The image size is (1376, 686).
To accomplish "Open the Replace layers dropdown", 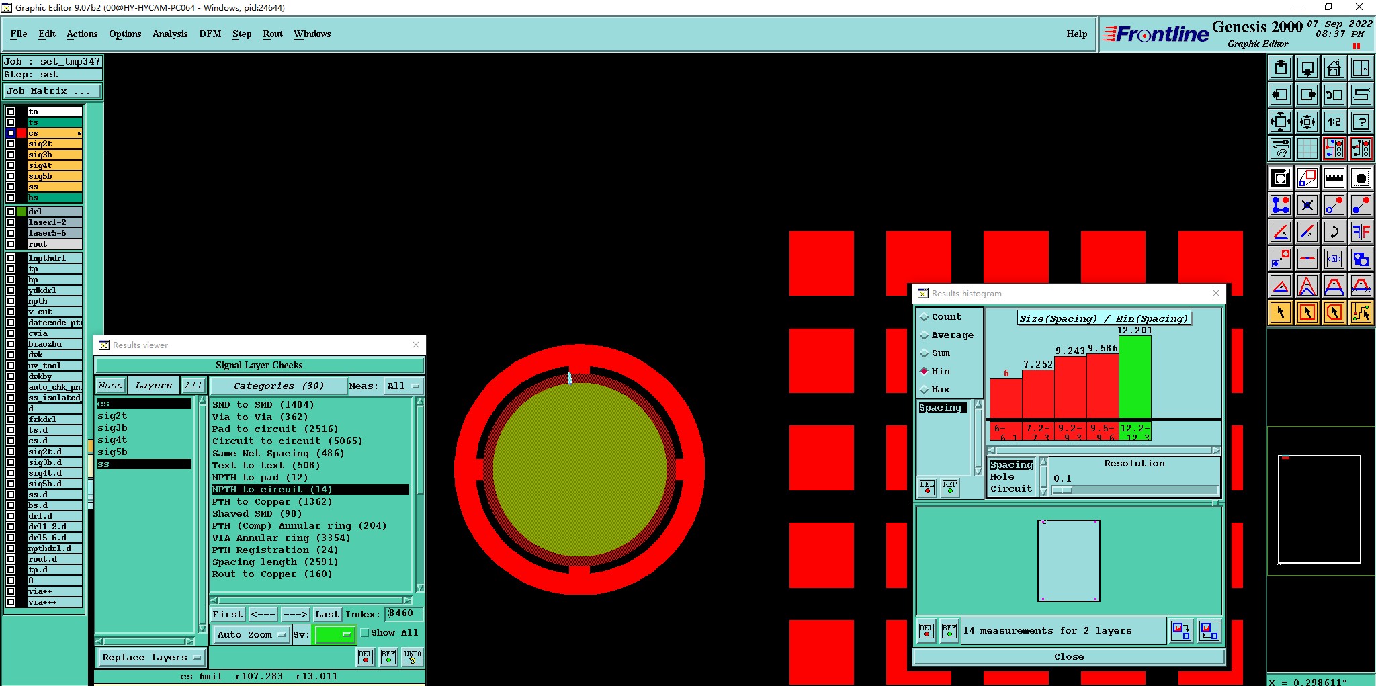I will coord(150,658).
